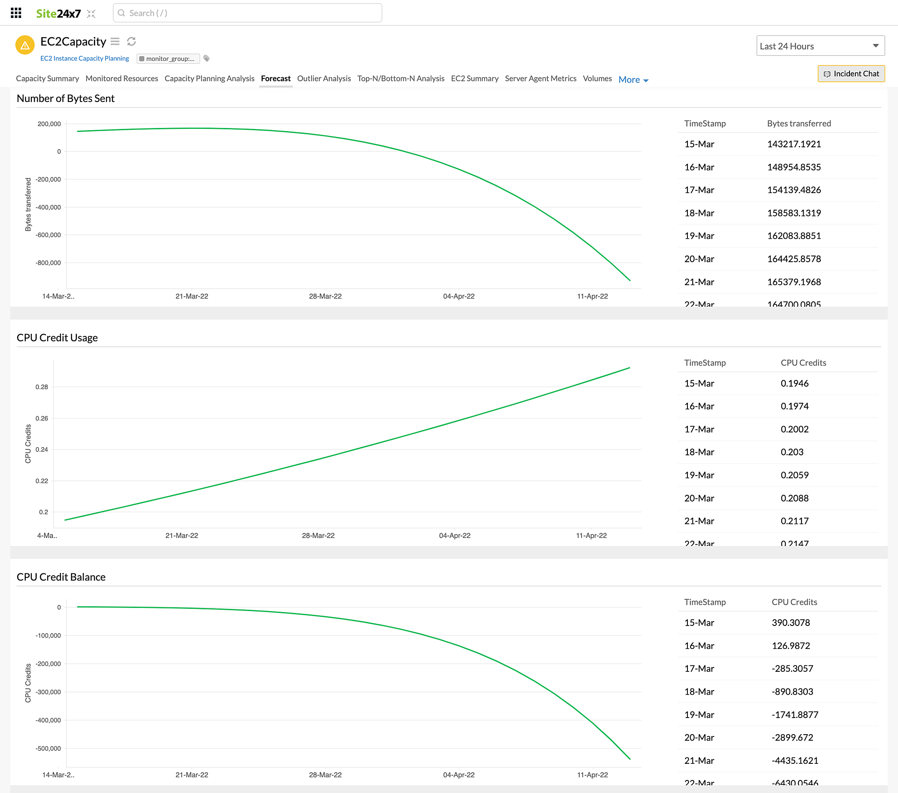Click the Incident Chat button
This screenshot has height=793, width=898.
[851, 74]
